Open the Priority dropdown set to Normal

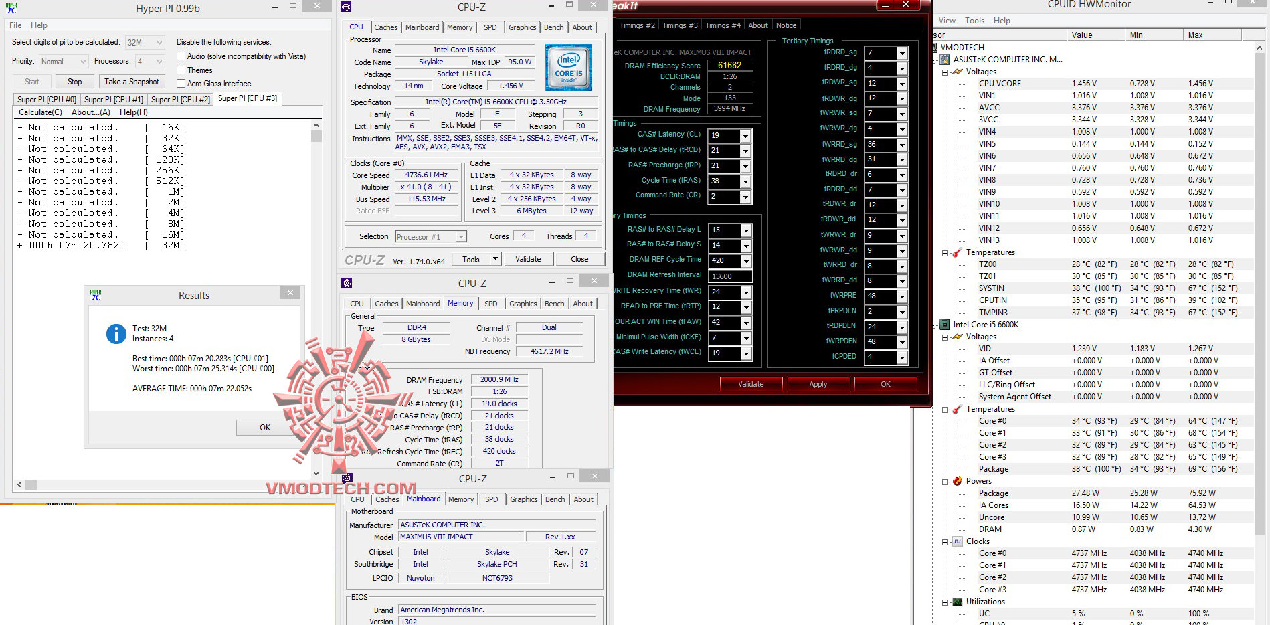[x=64, y=62]
